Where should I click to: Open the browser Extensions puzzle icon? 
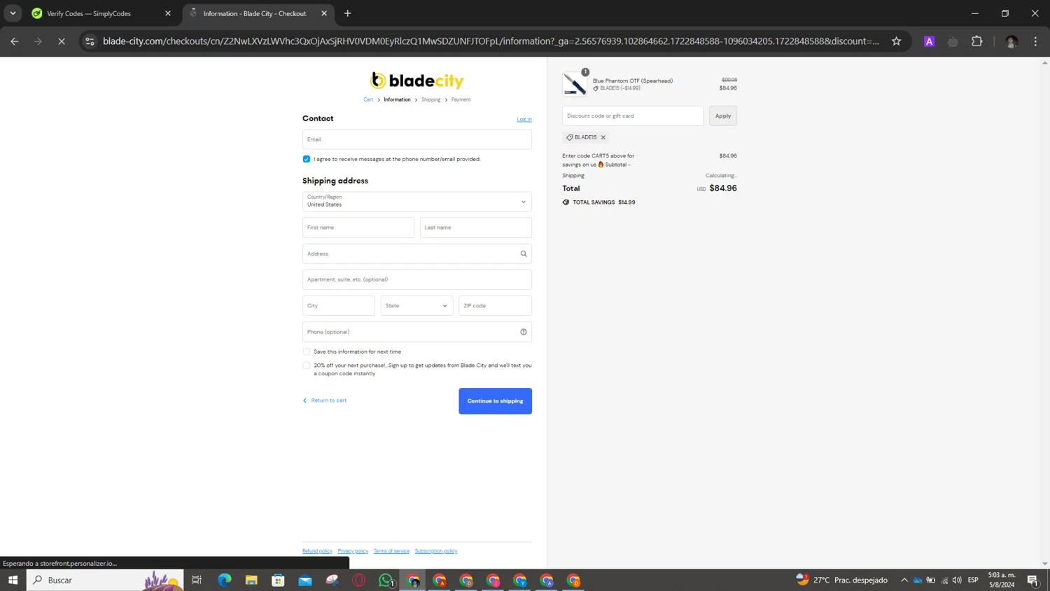tap(976, 41)
